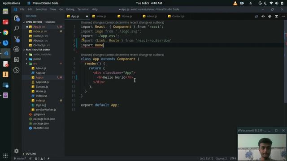Click the open changes compare icon
Screen dimensions: 287x161
point(256,16)
